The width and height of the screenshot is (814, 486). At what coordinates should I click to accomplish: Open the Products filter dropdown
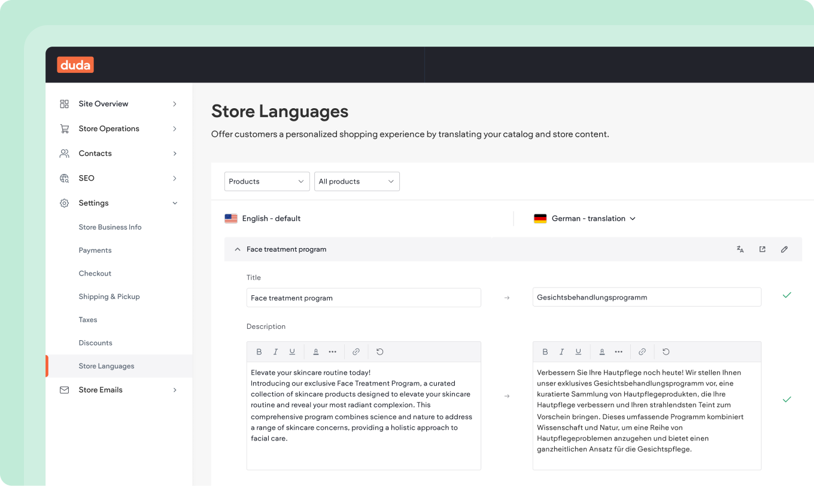tap(267, 181)
